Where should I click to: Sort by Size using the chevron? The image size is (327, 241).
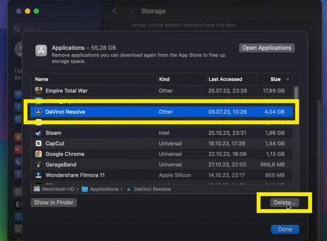(287, 79)
